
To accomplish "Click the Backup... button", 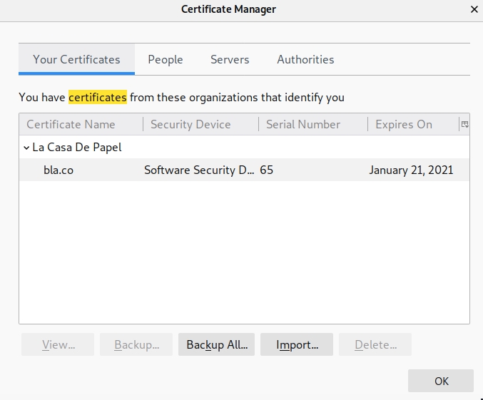I will coord(136,344).
